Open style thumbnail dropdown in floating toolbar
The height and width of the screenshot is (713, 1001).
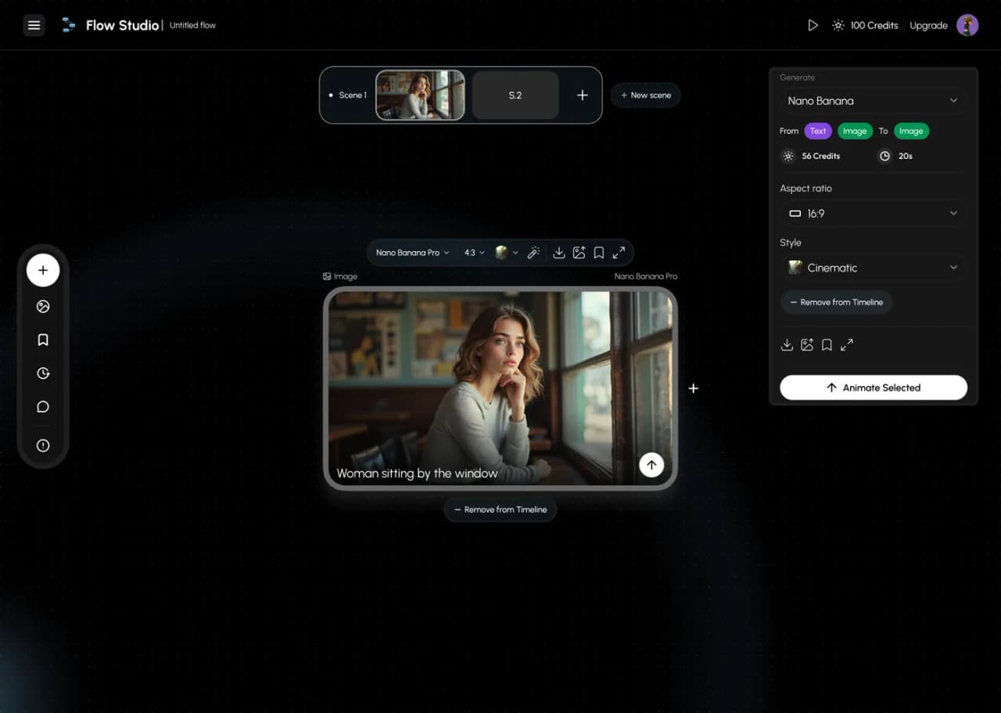(x=507, y=253)
